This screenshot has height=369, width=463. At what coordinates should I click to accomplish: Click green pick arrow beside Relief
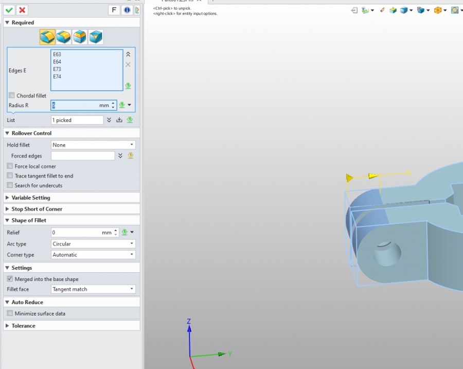[x=124, y=232]
